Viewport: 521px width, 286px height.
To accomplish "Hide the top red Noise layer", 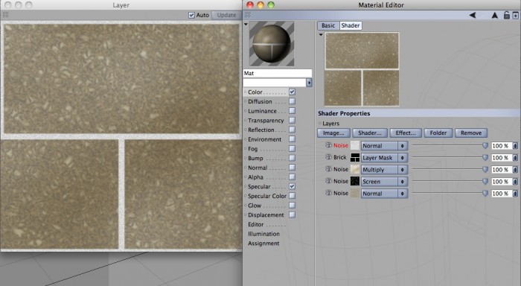I will tap(328, 145).
